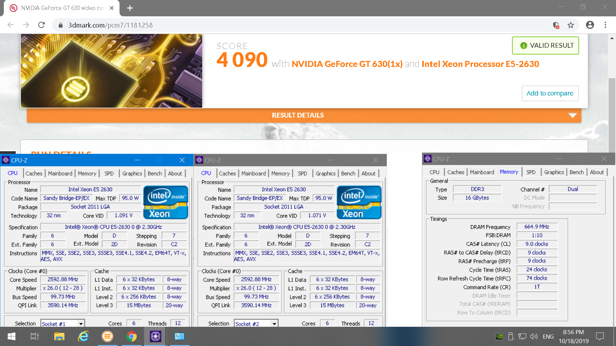
Task: Close the NVIDIA GeForce GT 630 tab
Action: (112, 8)
